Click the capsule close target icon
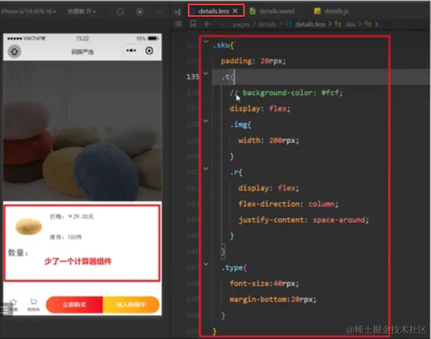The width and height of the screenshot is (431, 339). coord(149,51)
